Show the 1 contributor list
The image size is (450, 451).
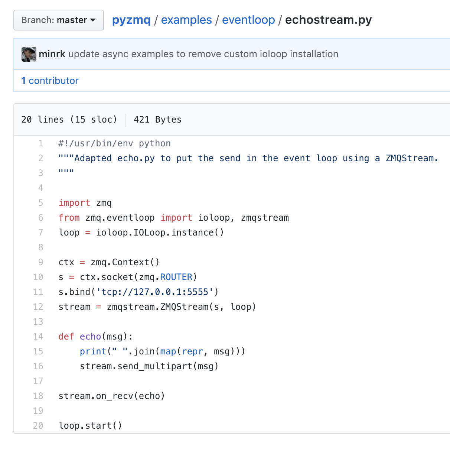pos(50,81)
